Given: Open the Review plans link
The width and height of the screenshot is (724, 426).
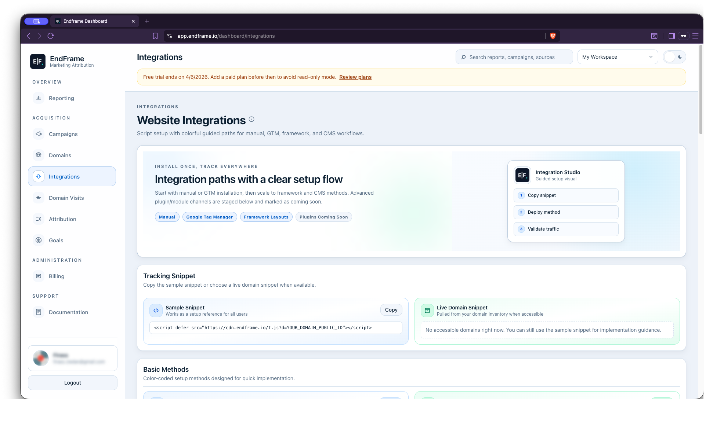Looking at the screenshot, I should pyautogui.click(x=355, y=77).
